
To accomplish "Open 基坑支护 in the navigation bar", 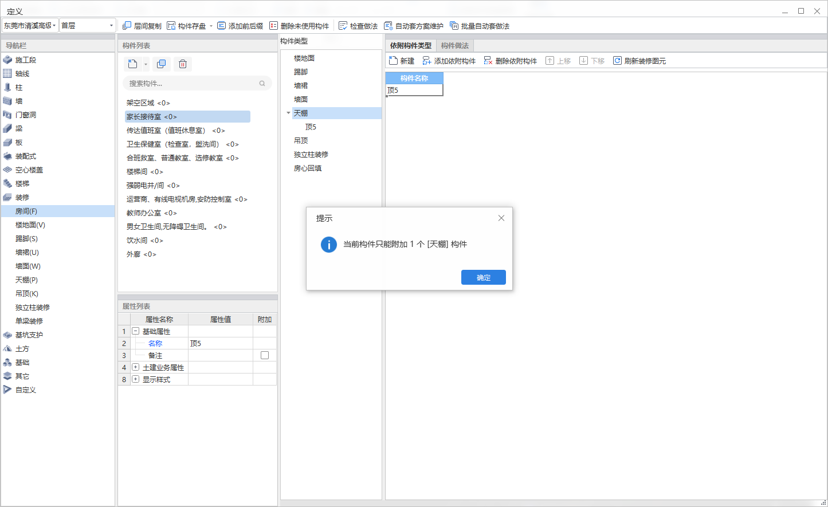I will [29, 335].
